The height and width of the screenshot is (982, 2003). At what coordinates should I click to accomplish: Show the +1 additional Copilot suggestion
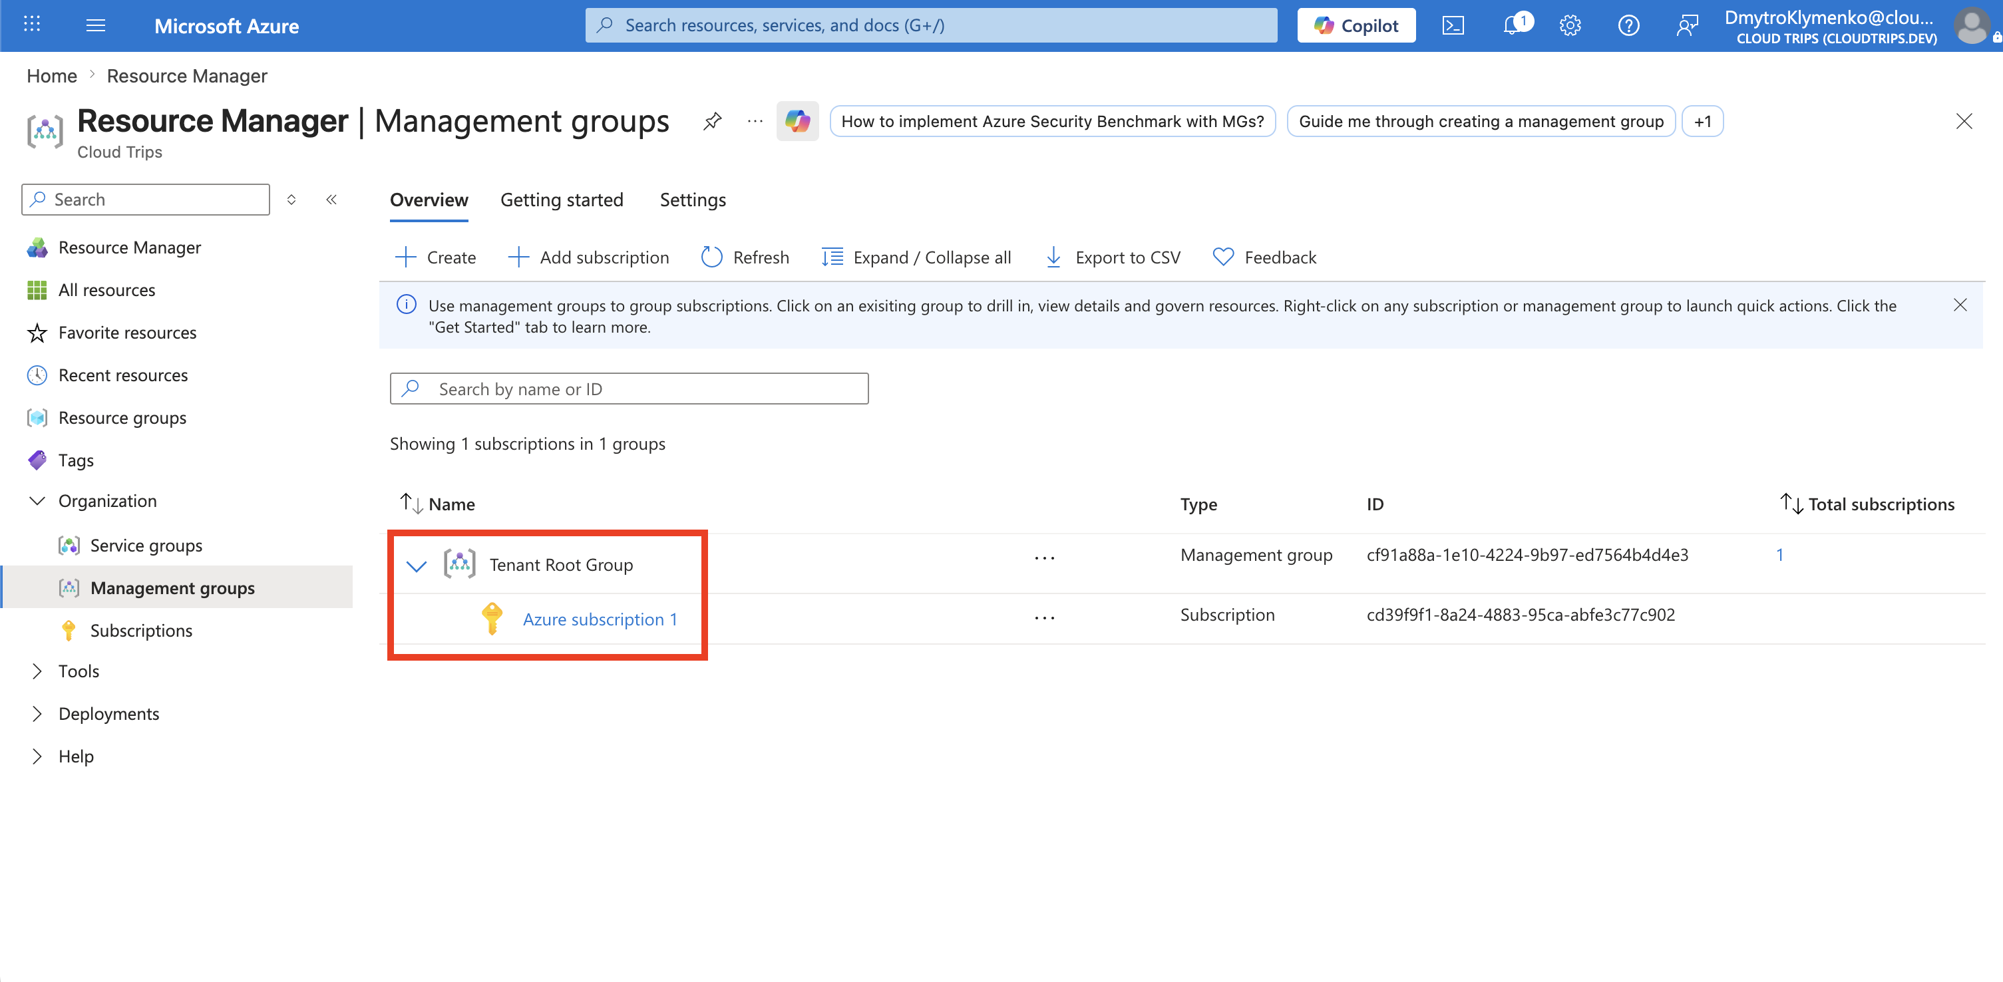pos(1702,121)
